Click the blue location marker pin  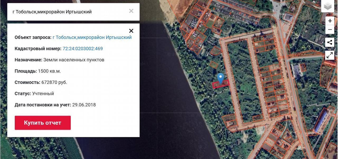tap(220, 78)
